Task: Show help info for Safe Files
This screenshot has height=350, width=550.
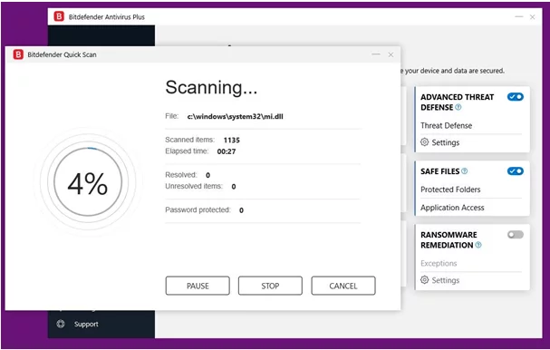Action: point(465,171)
